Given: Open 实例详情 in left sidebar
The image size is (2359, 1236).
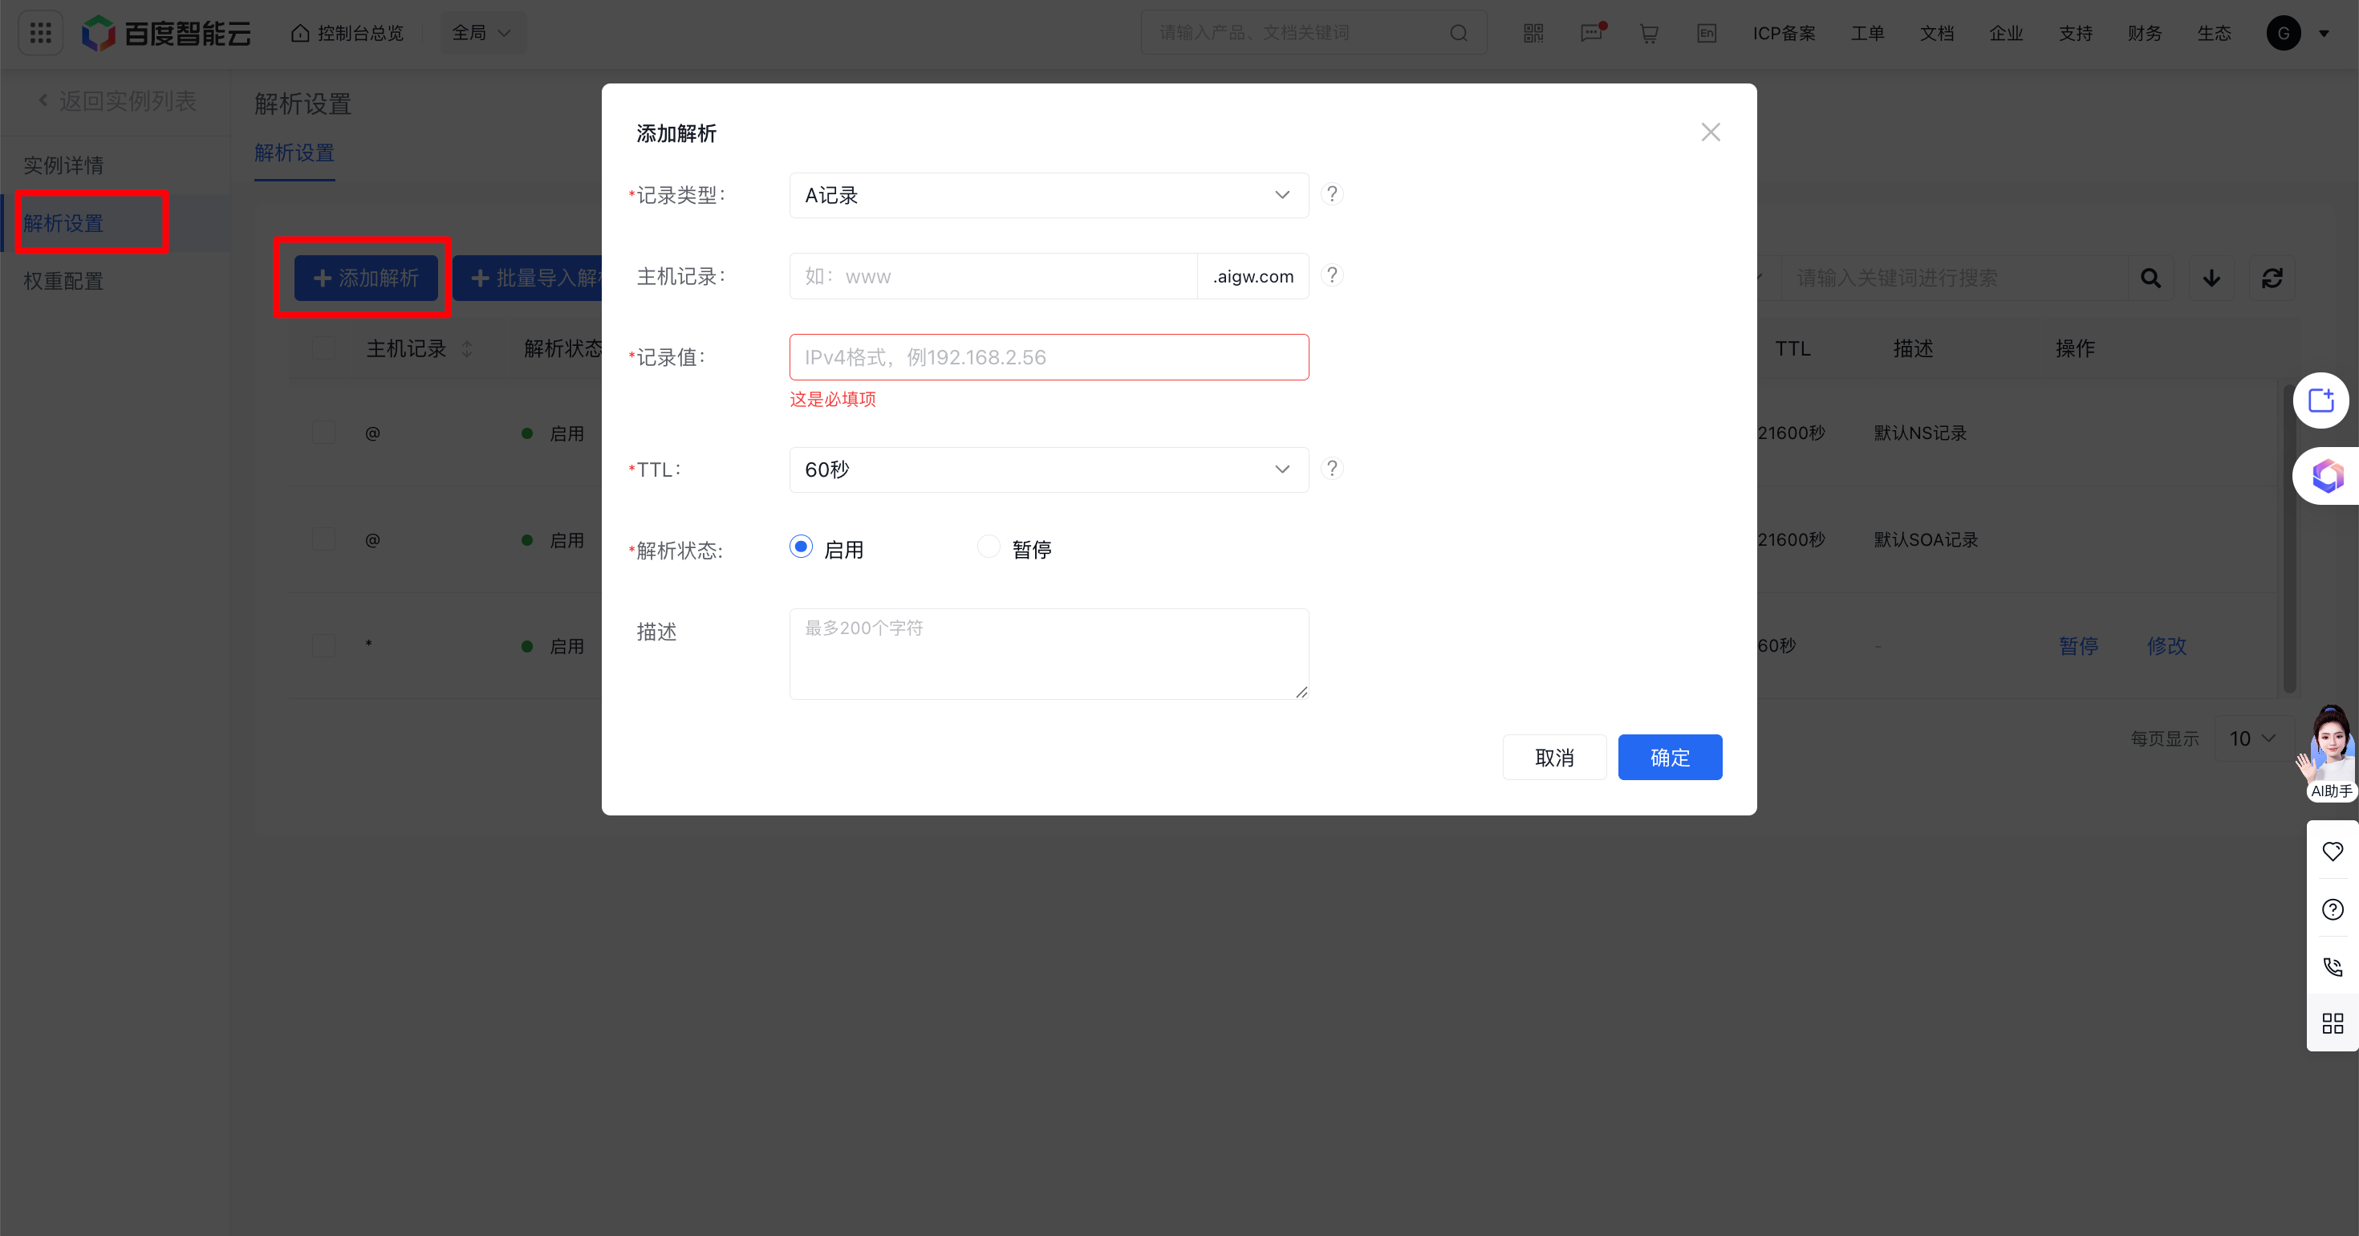Looking at the screenshot, I should [x=63, y=165].
